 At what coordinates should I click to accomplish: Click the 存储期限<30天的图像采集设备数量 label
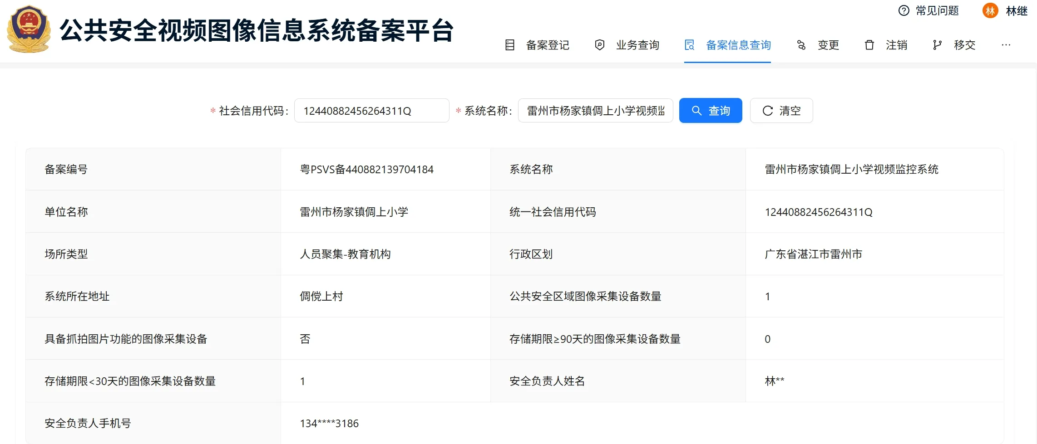(130, 381)
